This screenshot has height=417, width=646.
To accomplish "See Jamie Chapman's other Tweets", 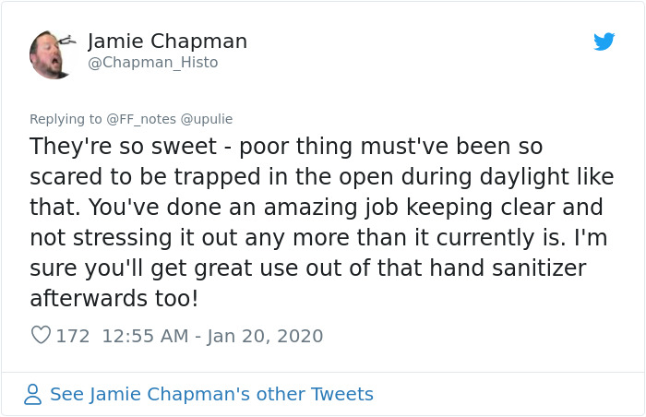I will point(211,394).
